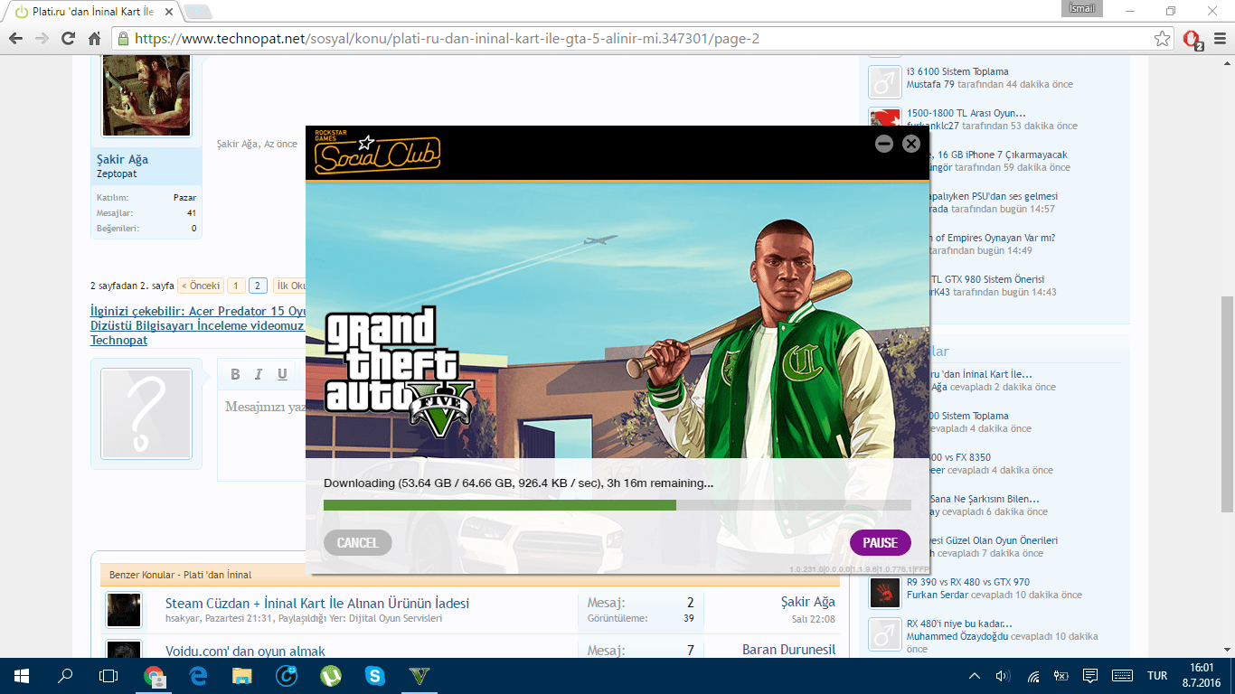This screenshot has height=694, width=1235.
Task: Open Muhammed Özaydoğdu's profile link
Action: pyautogui.click(x=957, y=636)
